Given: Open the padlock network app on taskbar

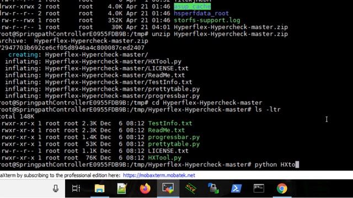Looking at the screenshot, I should [x=213, y=188].
